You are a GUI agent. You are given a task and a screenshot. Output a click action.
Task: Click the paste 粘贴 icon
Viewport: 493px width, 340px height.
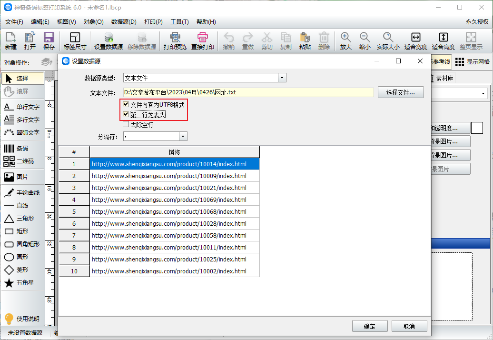pos(305,41)
